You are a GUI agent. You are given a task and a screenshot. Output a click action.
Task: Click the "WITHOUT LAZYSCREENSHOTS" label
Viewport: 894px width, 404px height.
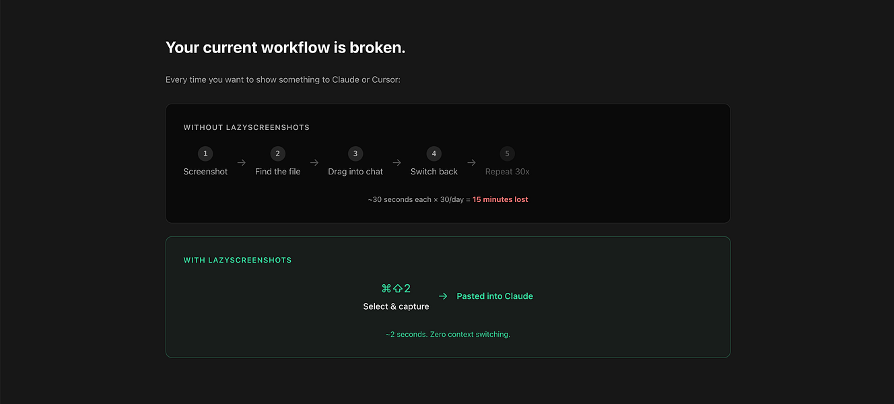pyautogui.click(x=246, y=127)
